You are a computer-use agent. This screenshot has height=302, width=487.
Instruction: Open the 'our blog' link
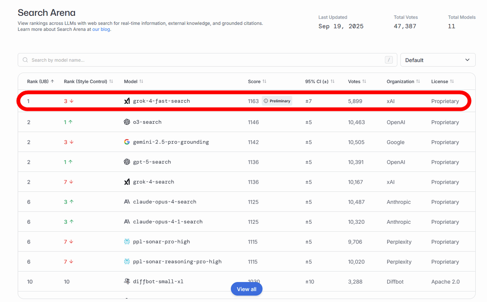coord(101,29)
